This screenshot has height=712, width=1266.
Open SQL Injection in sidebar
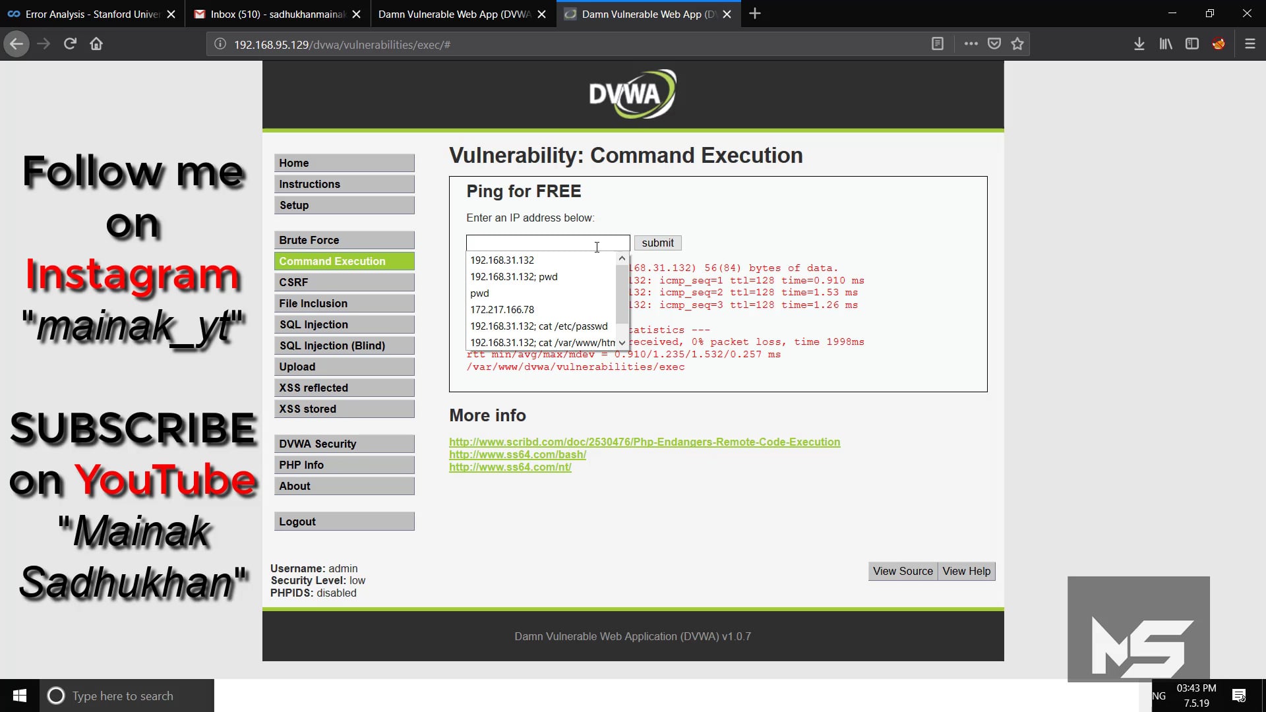(x=344, y=324)
